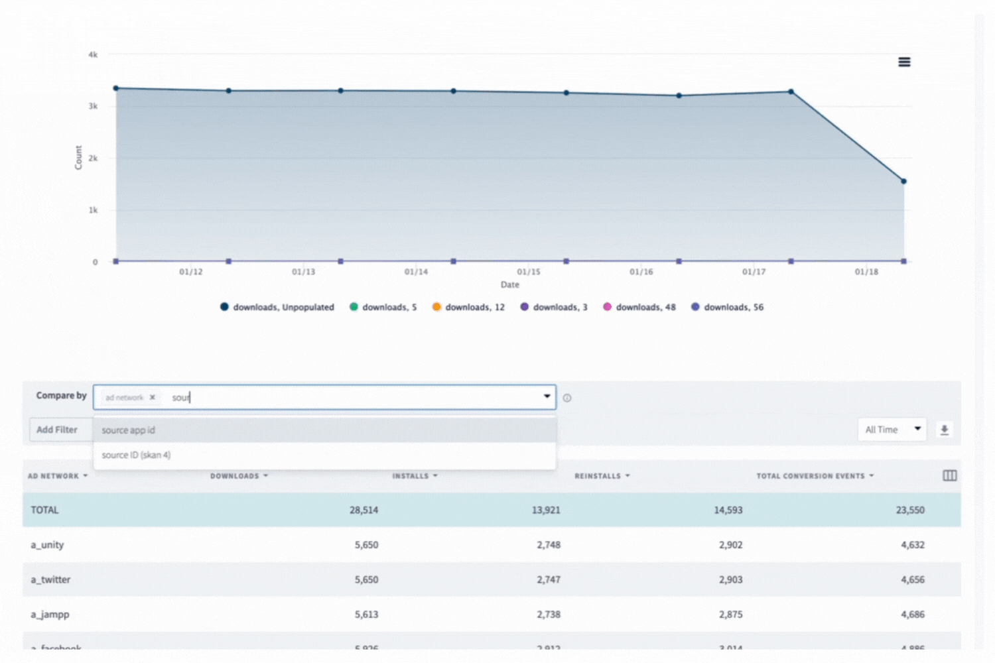Toggle the downloads, 5 series visibility

356,307
